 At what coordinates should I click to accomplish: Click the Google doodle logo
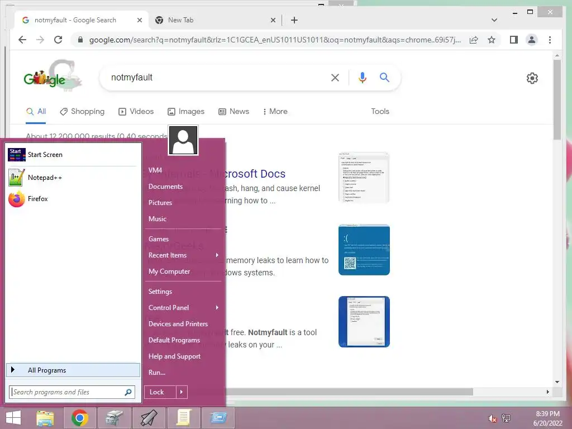[x=52, y=76]
